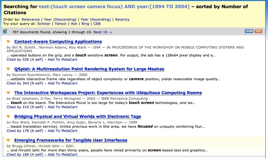Image resolution: width=268 pixels, height=158 pixels.
Task: Try the query at CSB
Action: pyautogui.click(x=97, y=24)
